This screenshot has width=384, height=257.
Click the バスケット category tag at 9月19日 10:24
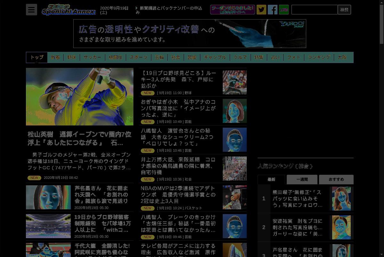pos(193,208)
